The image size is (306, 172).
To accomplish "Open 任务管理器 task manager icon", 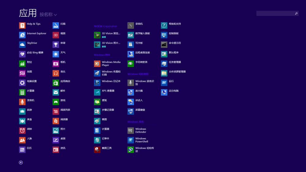I will 164,64.
